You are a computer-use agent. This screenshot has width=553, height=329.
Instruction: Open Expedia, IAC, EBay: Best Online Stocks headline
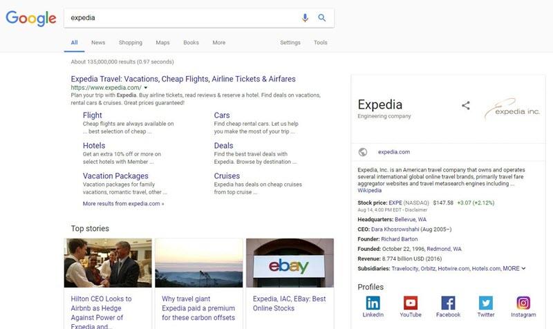[289, 303]
